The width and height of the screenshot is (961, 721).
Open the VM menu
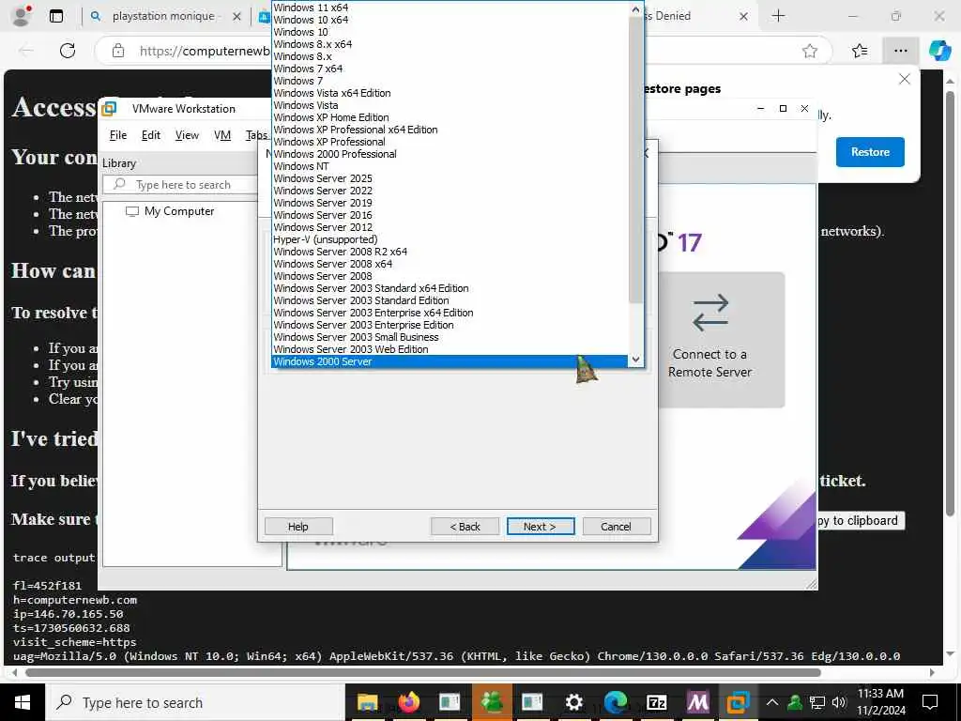222,135
